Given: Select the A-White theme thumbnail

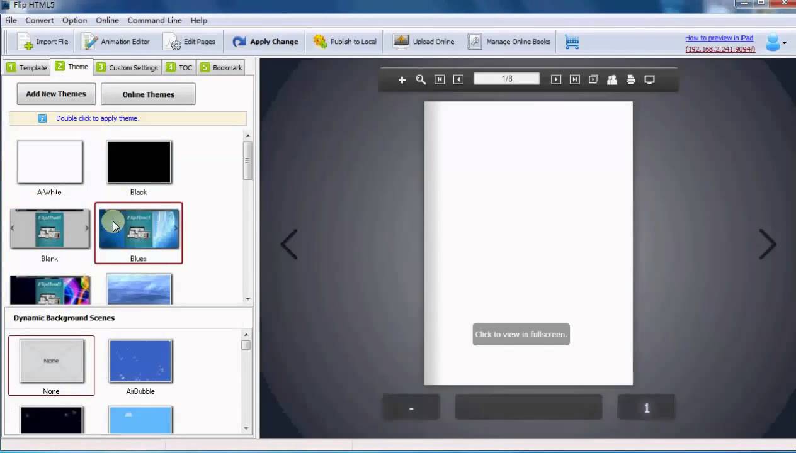Looking at the screenshot, I should tap(50, 162).
